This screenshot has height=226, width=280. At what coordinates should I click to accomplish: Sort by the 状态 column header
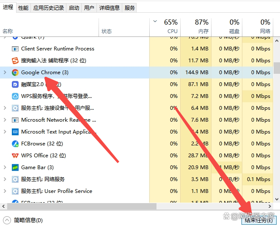click(x=124, y=28)
